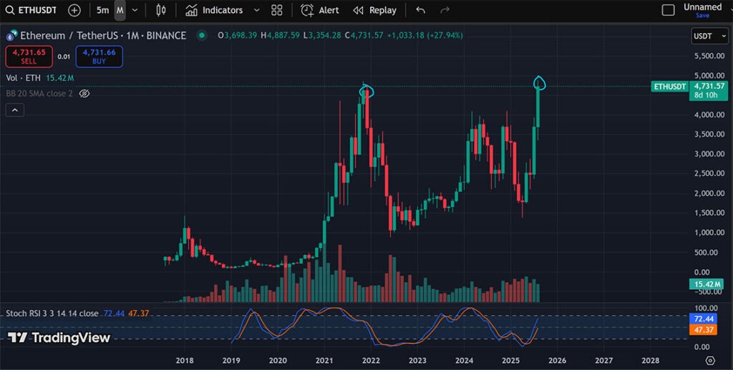Expand the indicators favorites dropdown arrow
Screen dimensions: 733x370
point(256,10)
